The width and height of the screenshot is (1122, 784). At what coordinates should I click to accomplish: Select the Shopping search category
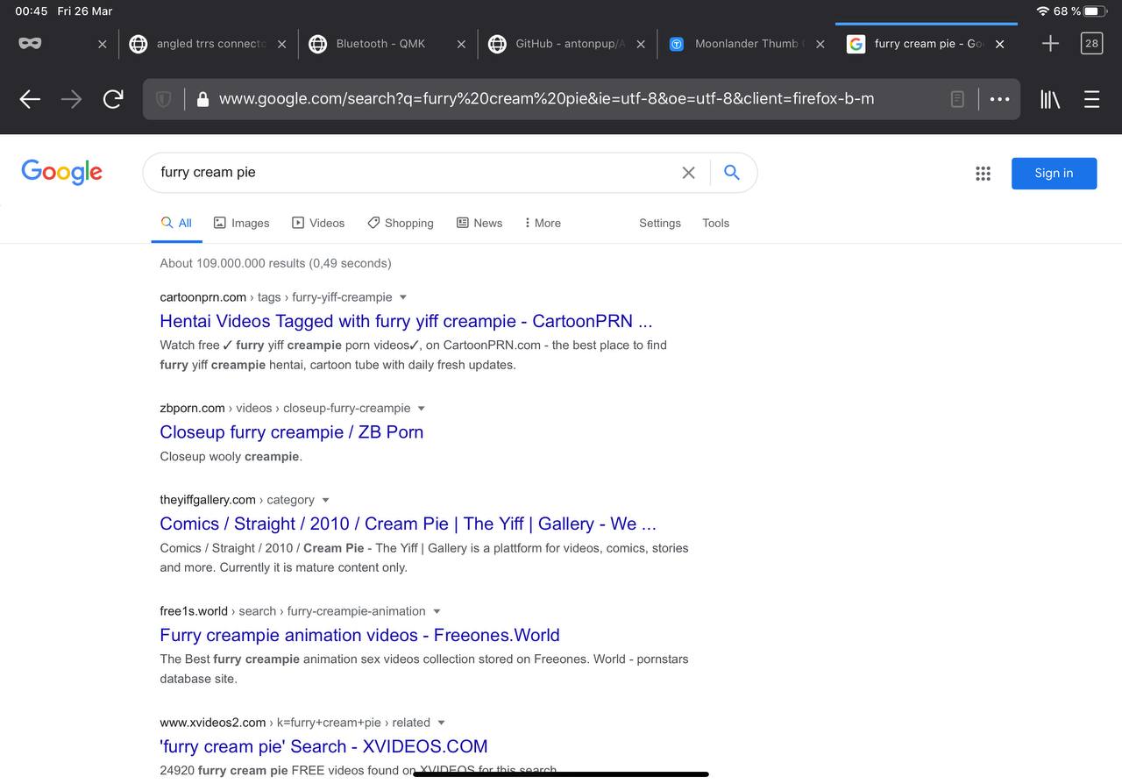(400, 223)
